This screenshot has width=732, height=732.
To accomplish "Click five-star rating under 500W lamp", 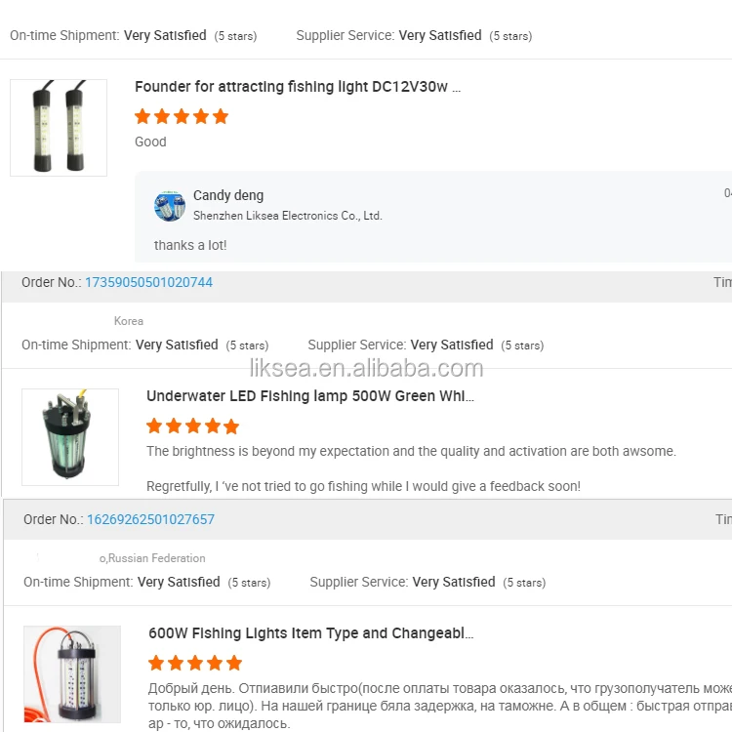I will tap(193, 426).
